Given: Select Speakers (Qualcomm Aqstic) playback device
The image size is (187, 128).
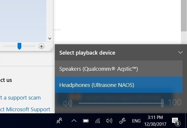Looking at the screenshot, I should coord(119,69).
